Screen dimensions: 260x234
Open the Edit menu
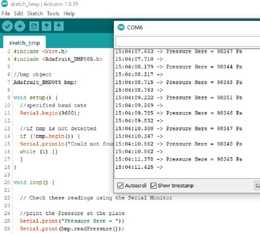click(19, 13)
